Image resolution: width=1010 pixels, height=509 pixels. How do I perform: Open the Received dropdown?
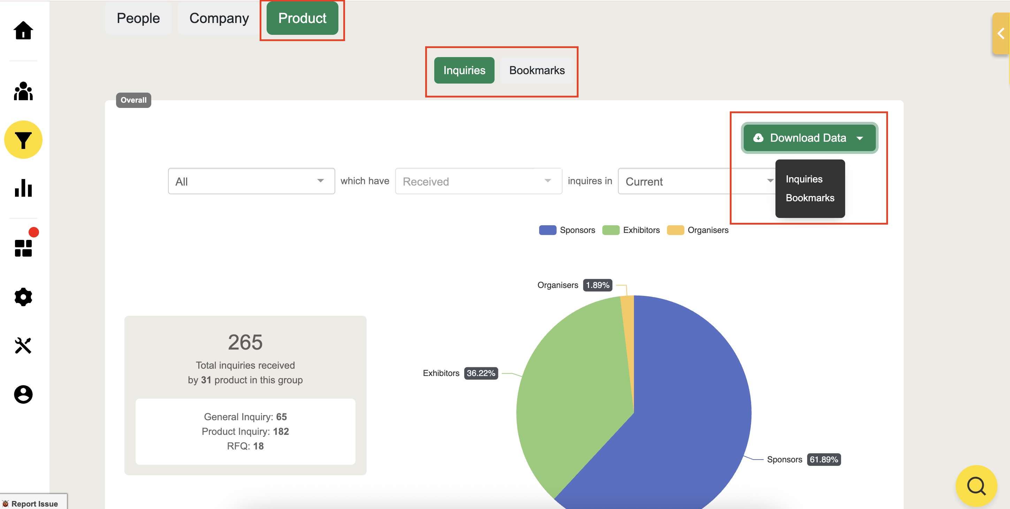[x=478, y=181]
